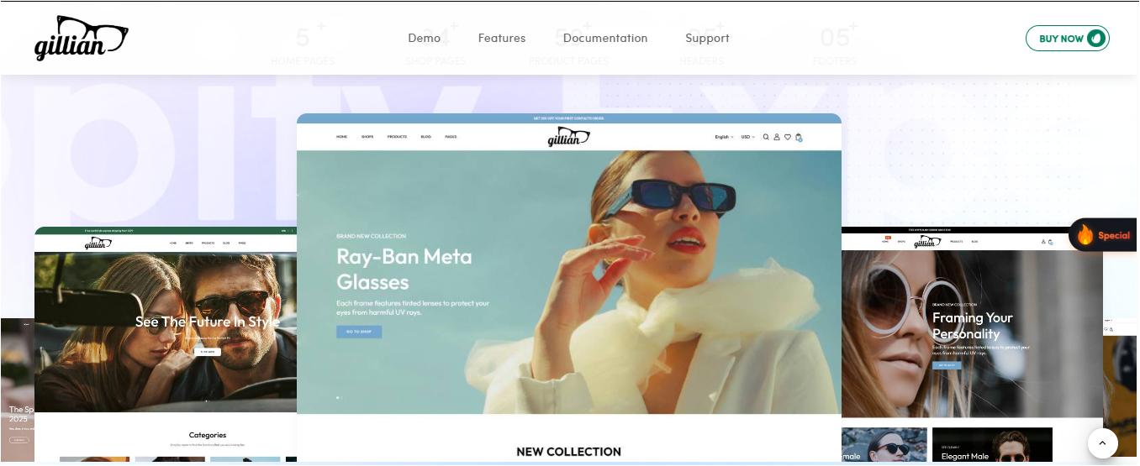
Task: Expand the English language dropdown
Action: (724, 137)
